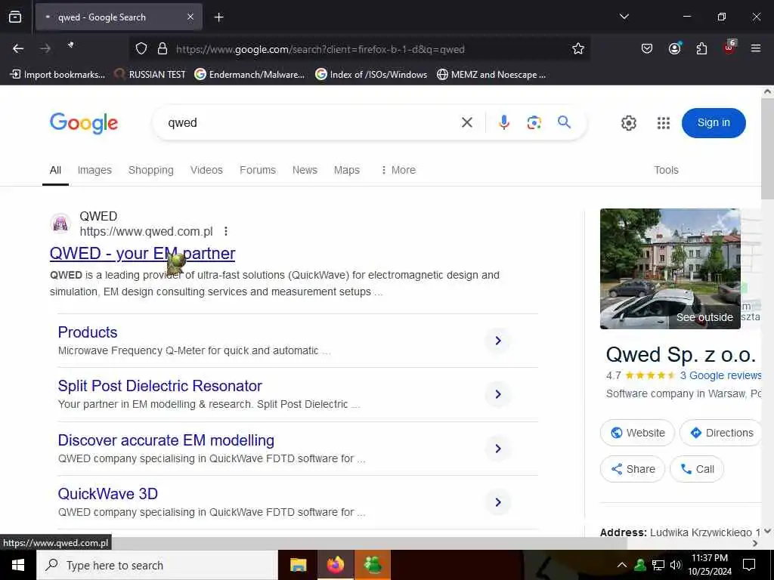The height and width of the screenshot is (580, 774).
Task: Submit search with magnifier icon
Action: (564, 122)
